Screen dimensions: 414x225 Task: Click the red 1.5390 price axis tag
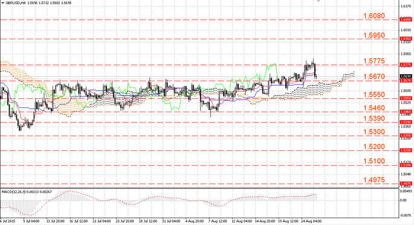(x=406, y=122)
